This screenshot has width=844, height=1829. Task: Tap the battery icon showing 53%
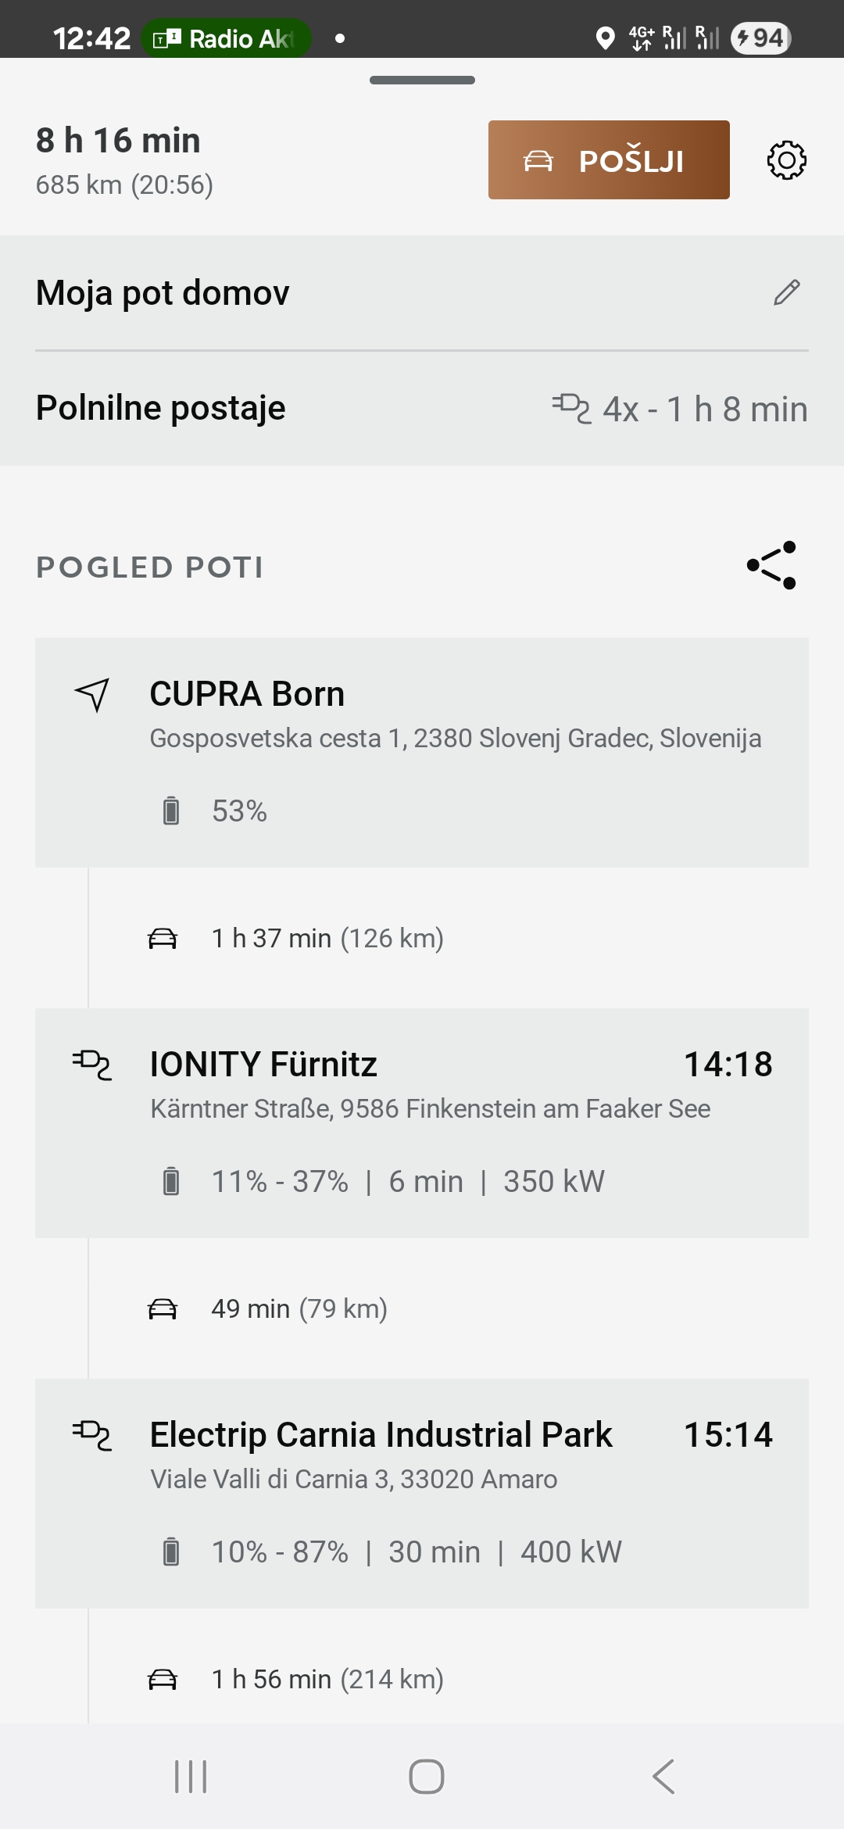171,811
